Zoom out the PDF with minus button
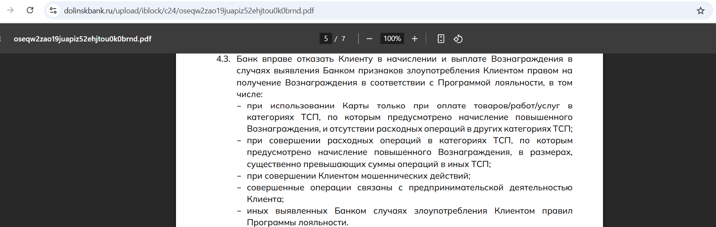Image resolution: width=716 pixels, height=227 pixels. point(369,39)
